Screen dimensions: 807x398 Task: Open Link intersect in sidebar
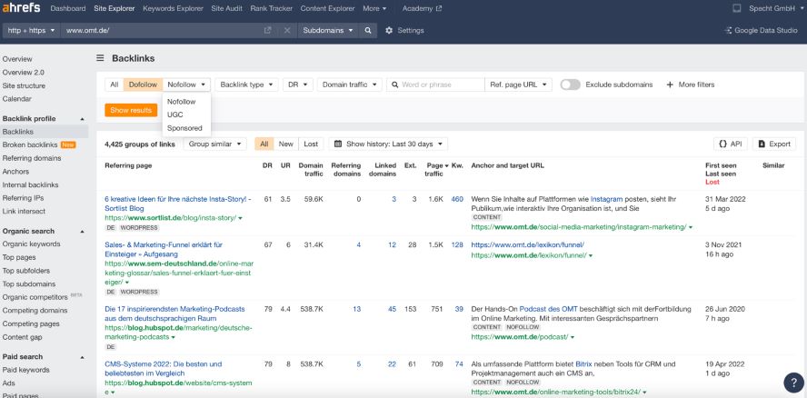[24, 211]
